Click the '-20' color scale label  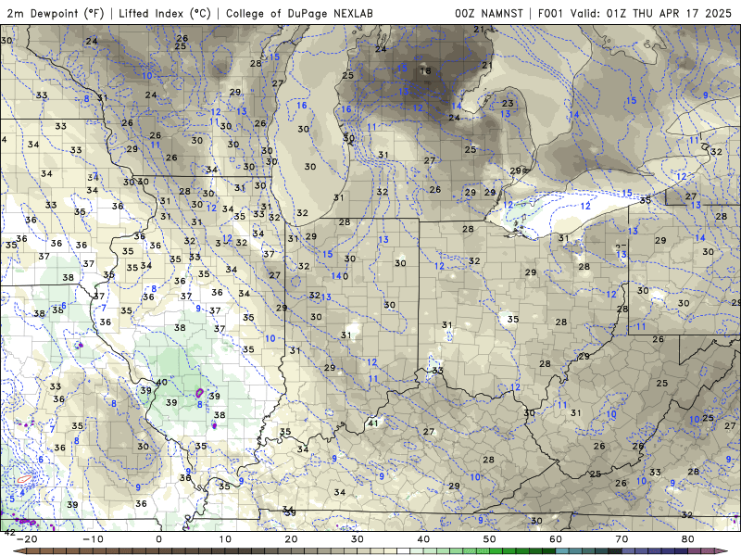pos(27,539)
